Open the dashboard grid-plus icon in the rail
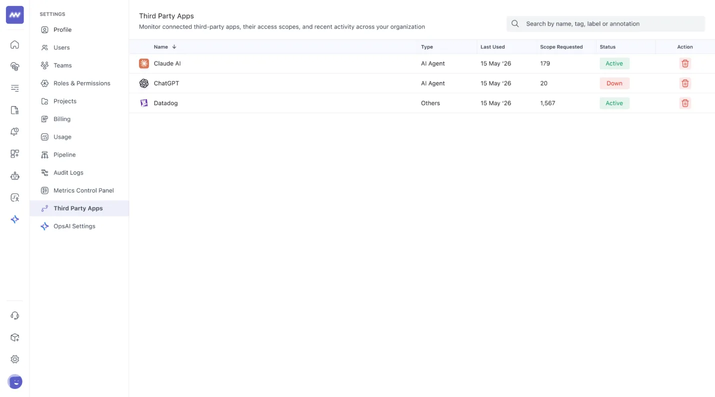This screenshot has height=397, width=715. tap(14, 154)
